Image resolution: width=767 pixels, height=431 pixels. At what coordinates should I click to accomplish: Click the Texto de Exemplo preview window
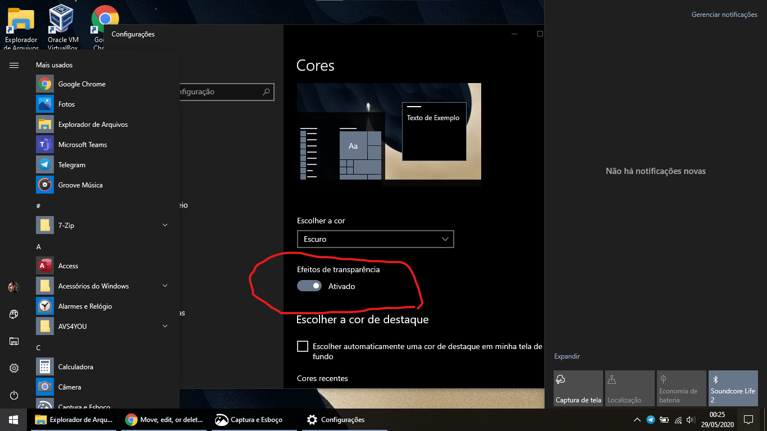434,131
